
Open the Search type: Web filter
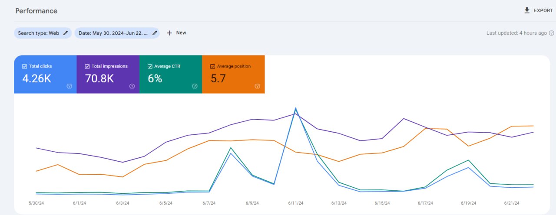click(38, 33)
